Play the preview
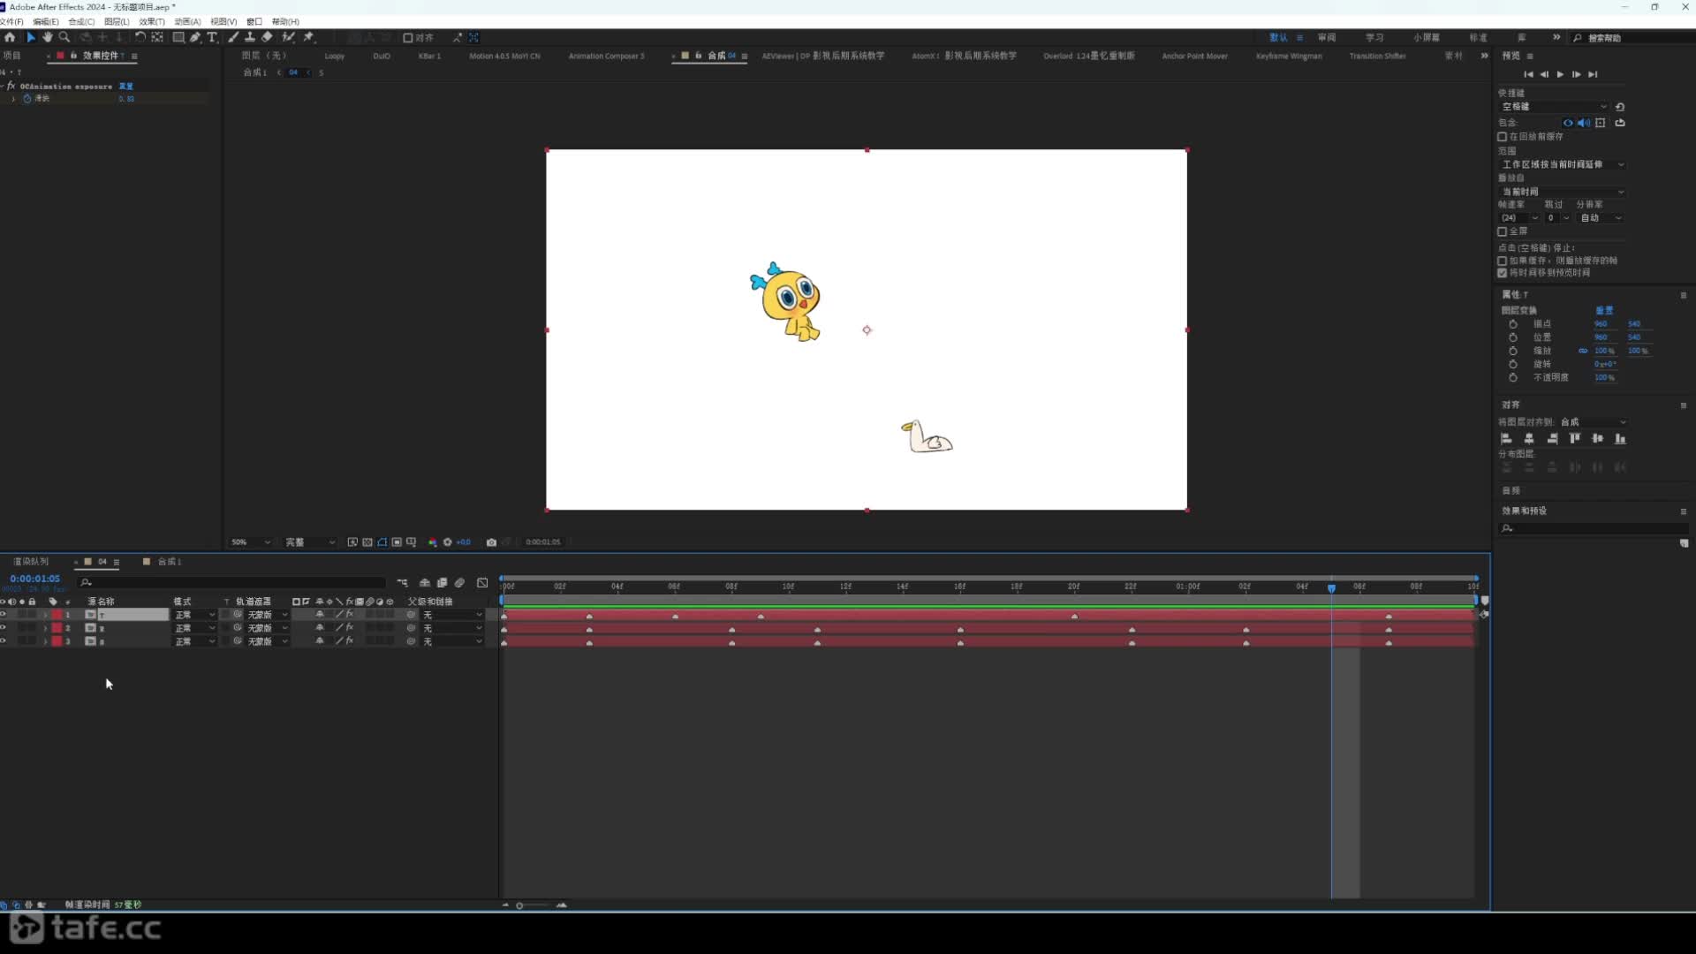This screenshot has height=954, width=1696. pos(1561,74)
